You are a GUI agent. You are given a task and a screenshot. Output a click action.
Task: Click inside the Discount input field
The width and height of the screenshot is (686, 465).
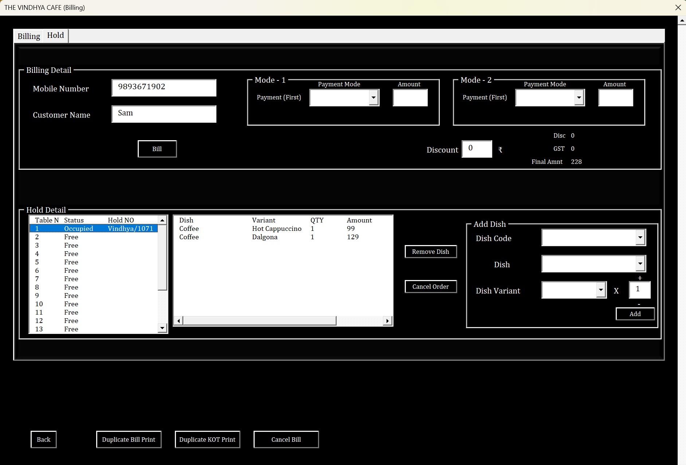(x=477, y=149)
